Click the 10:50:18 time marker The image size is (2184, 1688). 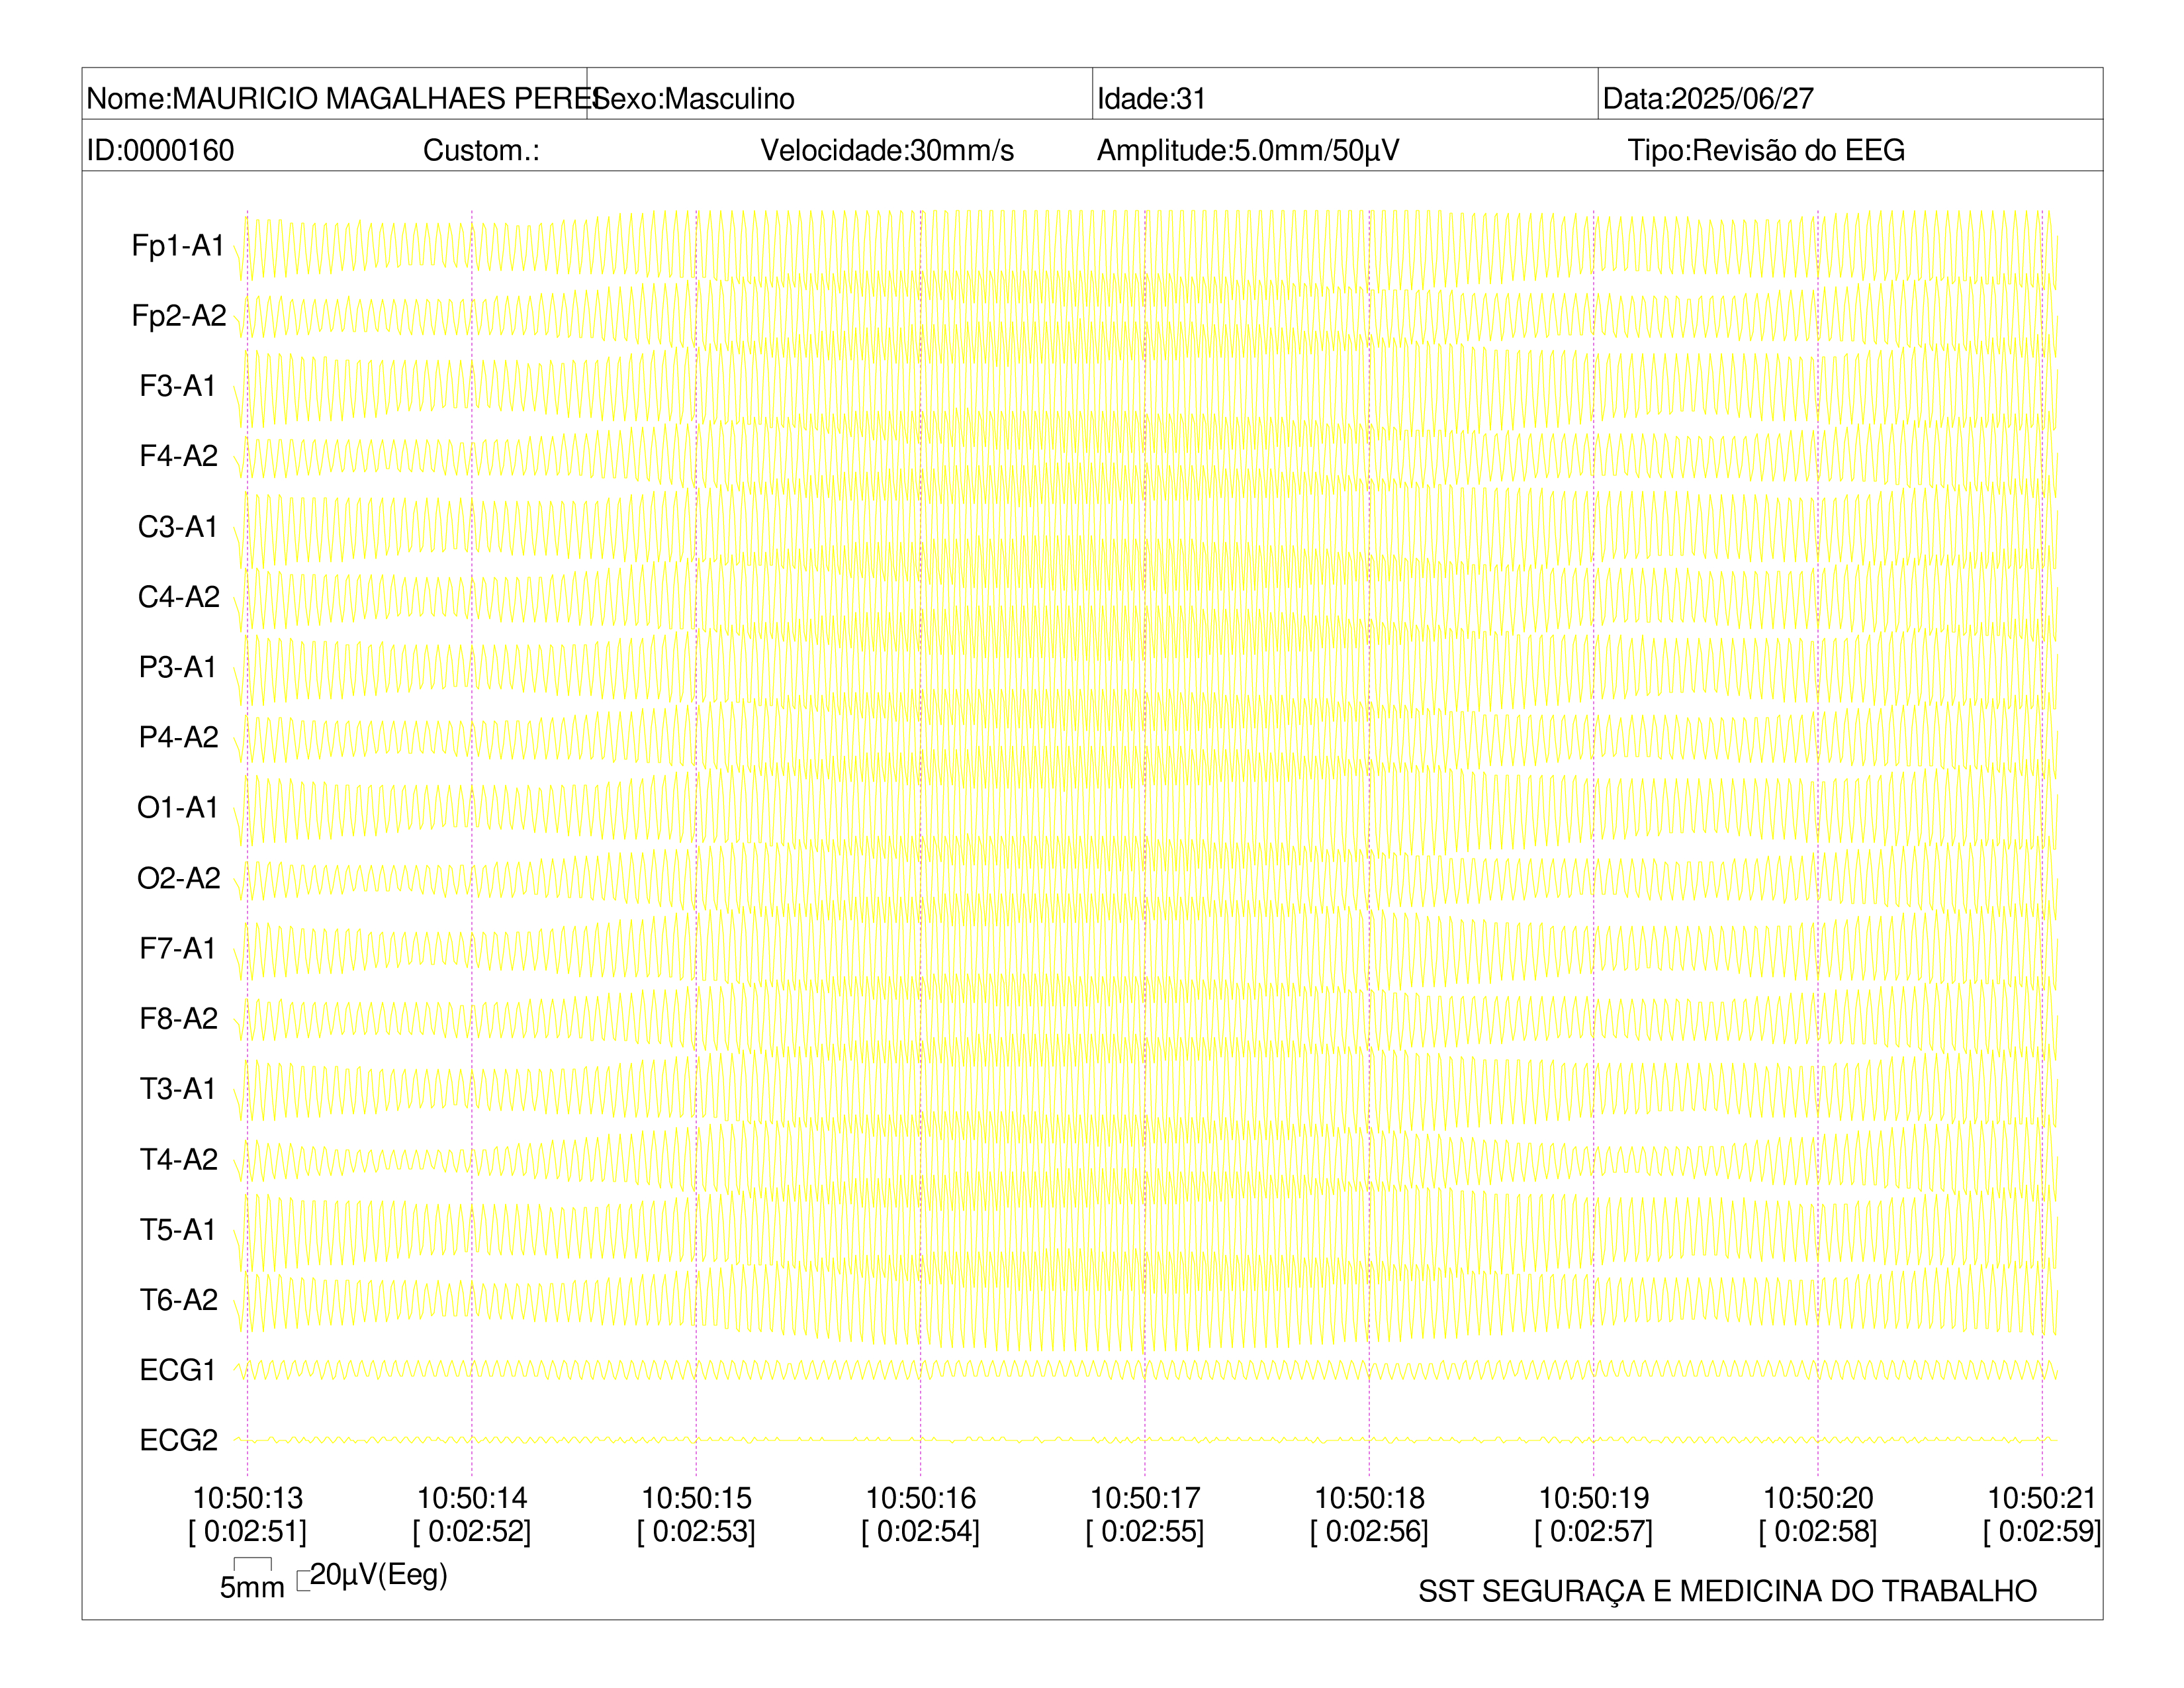pos(1369,1498)
